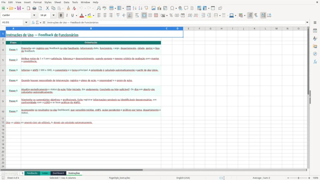Click the Name Box input field
The image size is (320, 180).
coord(12,22)
